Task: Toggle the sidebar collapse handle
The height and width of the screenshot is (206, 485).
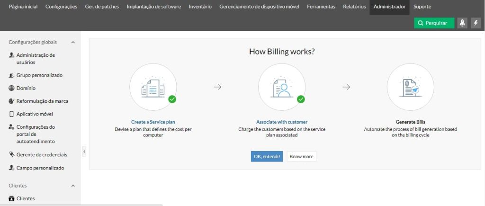Action: tap(84, 151)
